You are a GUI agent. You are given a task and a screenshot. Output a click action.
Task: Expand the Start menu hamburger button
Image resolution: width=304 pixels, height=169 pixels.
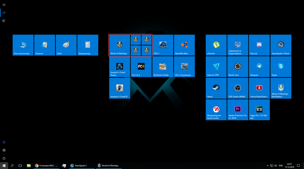tap(4, 5)
